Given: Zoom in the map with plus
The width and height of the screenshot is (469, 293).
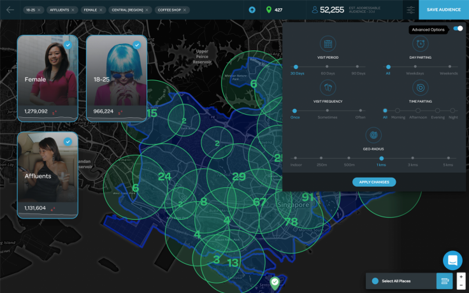Looking at the screenshot, I should 461,277.
